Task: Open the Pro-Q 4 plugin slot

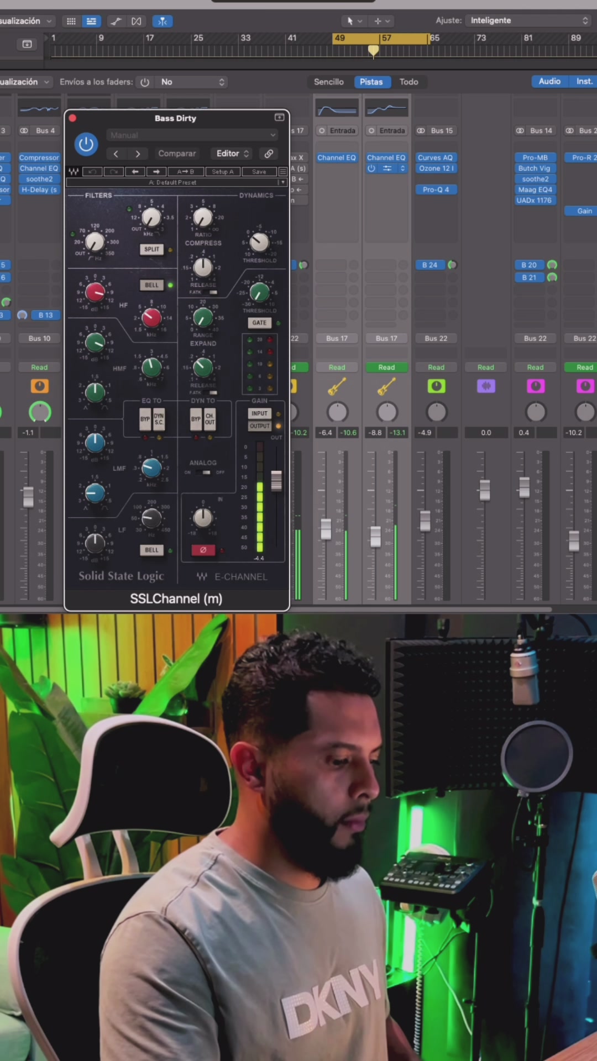Action: (x=436, y=190)
